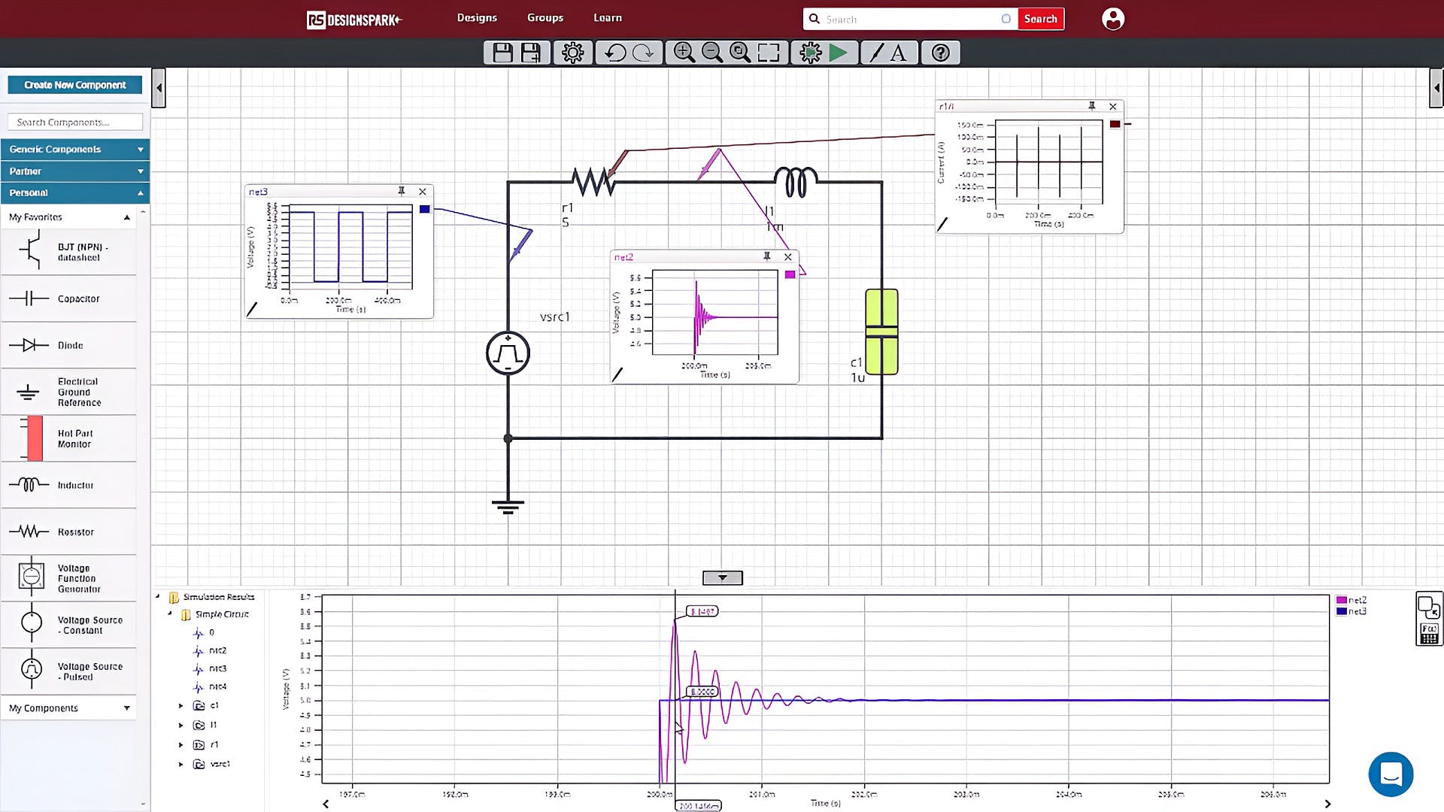
Task: Pin the net2 graph window
Action: 767,257
